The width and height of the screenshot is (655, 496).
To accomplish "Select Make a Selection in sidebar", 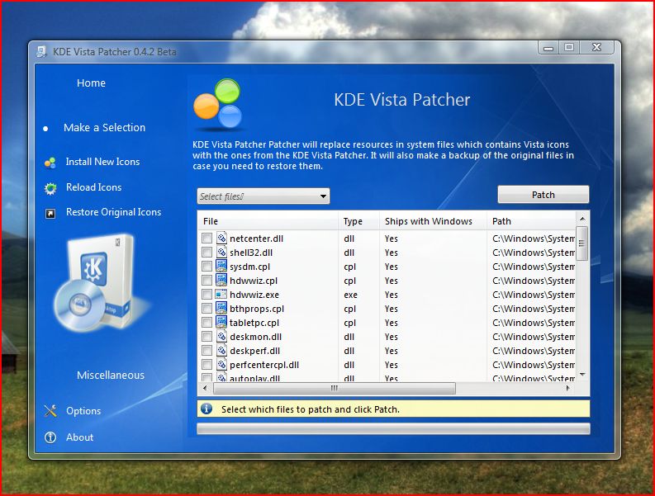I will pos(104,127).
